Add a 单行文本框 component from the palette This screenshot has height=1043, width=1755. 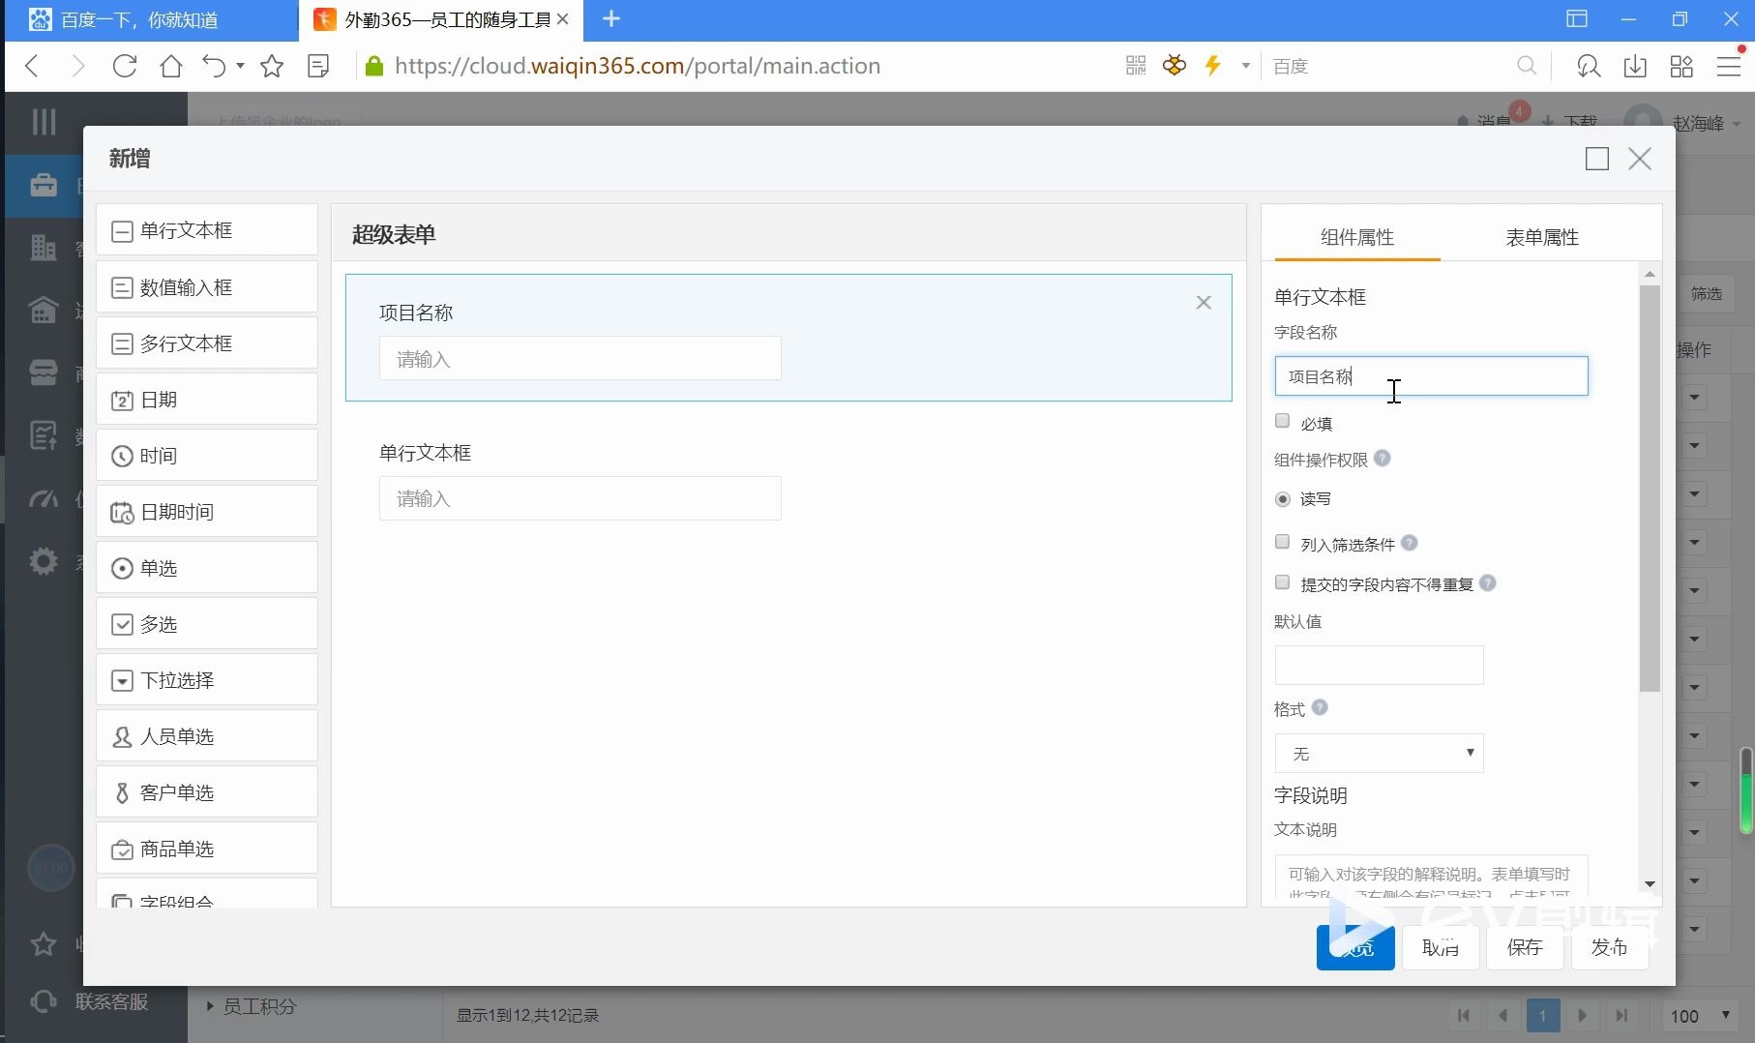(x=207, y=230)
